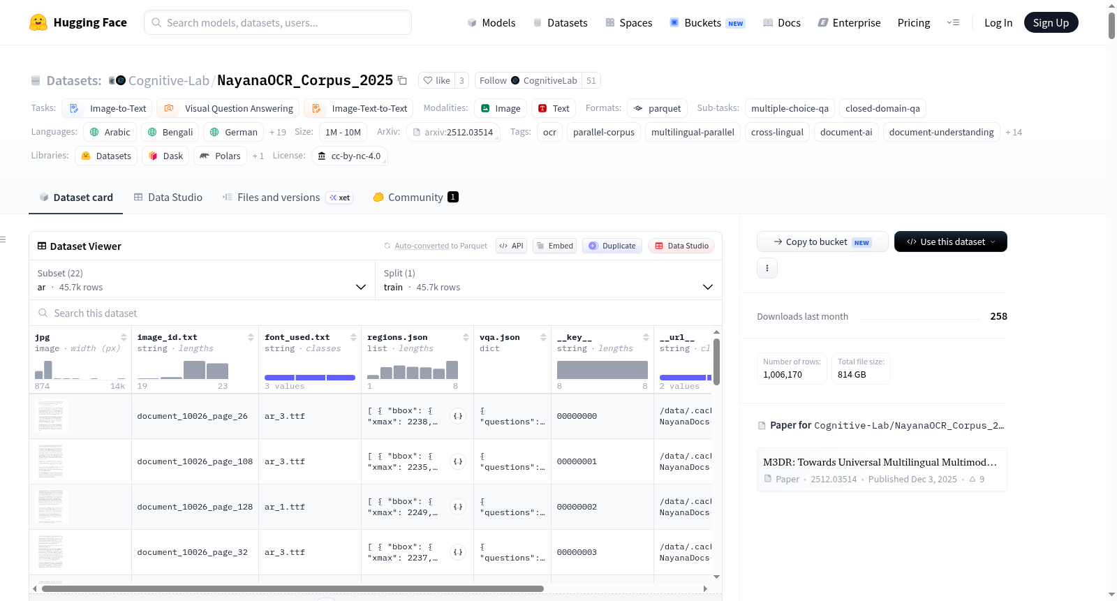Screen dimensions: 1117x601
Task: Select the Visual Question Answering task tag
Action: (228, 108)
